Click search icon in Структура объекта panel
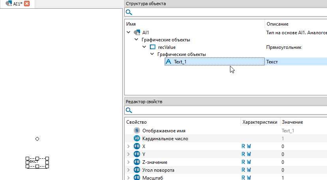 129,13
